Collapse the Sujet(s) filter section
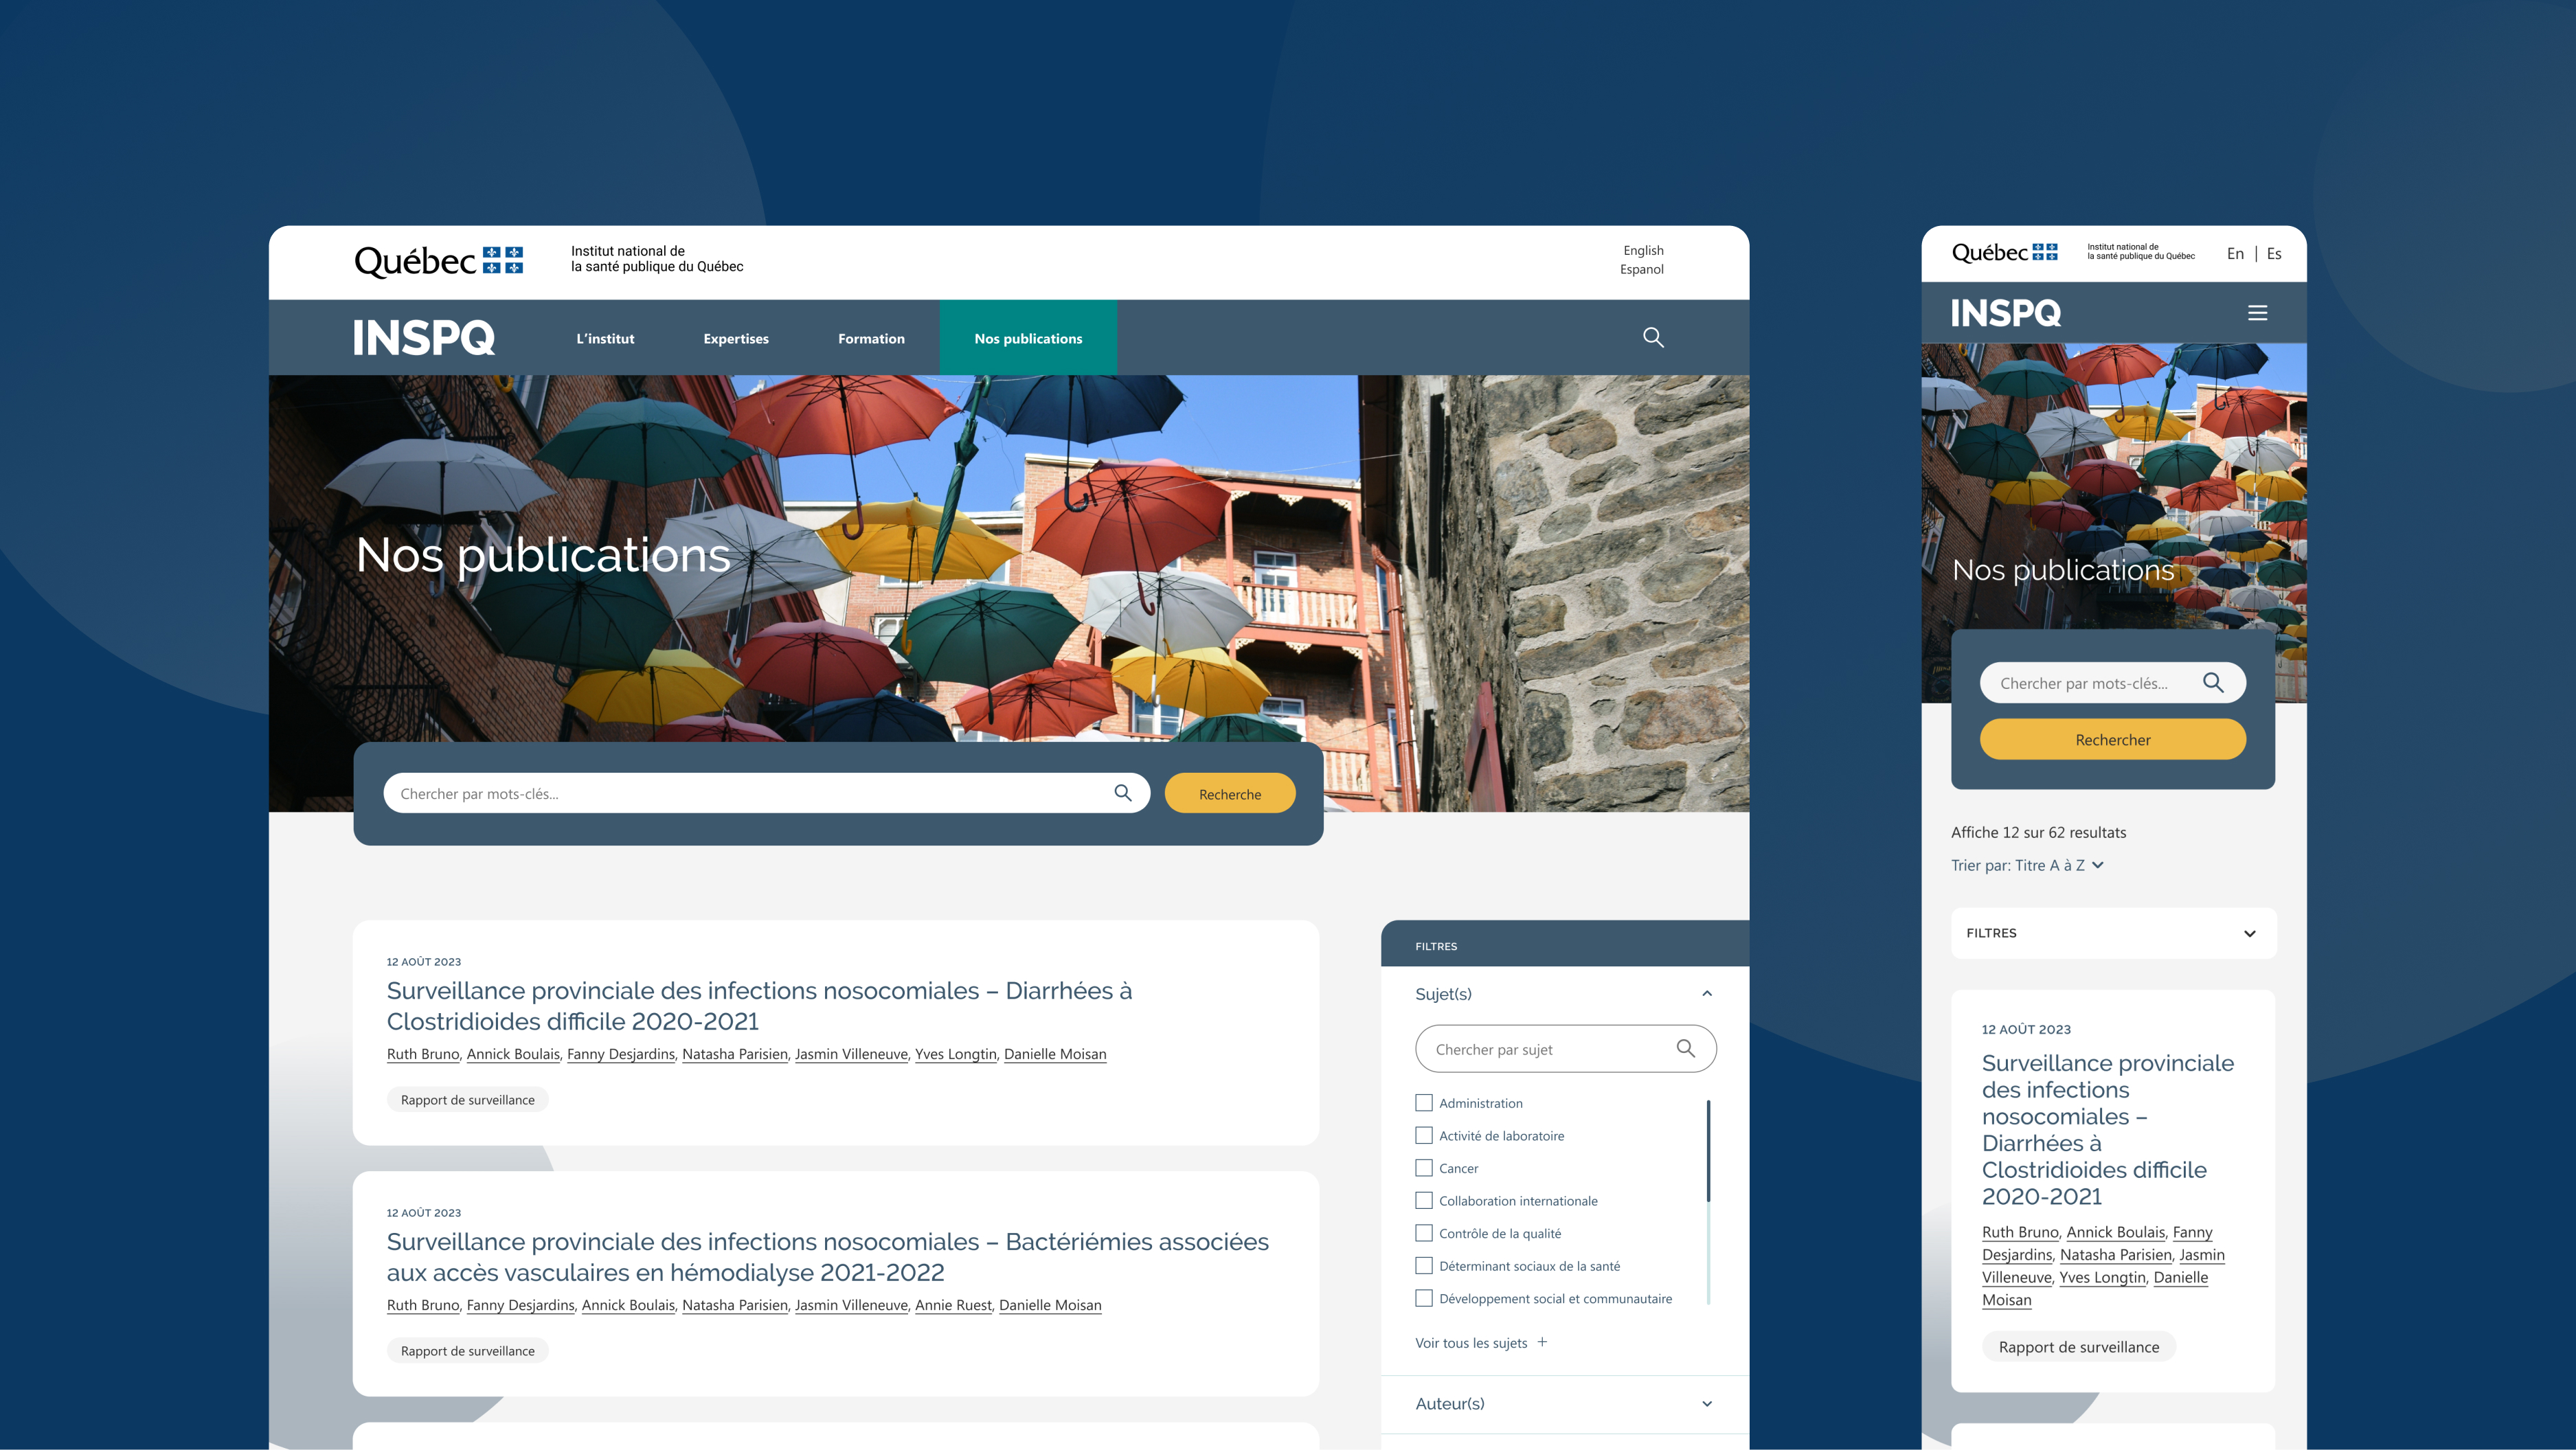 tap(1707, 993)
